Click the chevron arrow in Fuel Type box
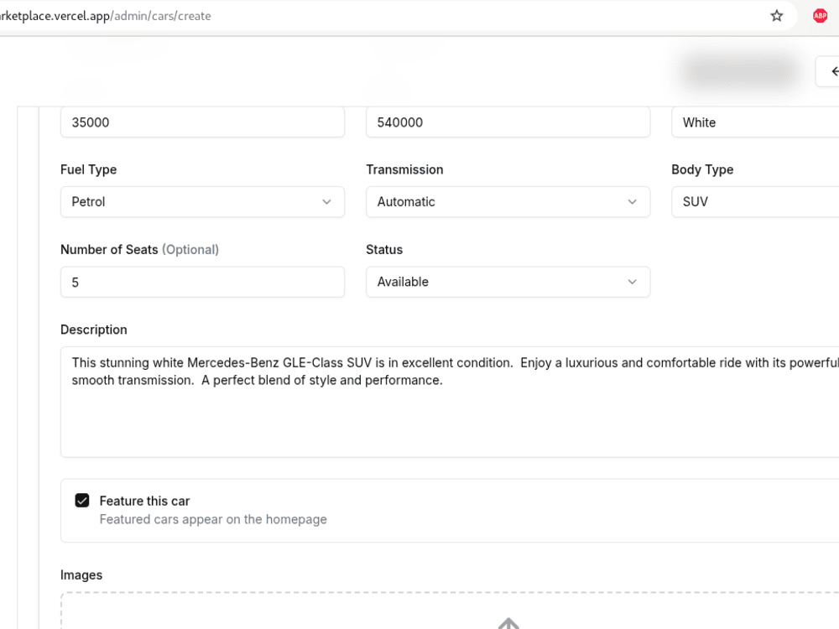The height and width of the screenshot is (629, 839). tap(326, 201)
